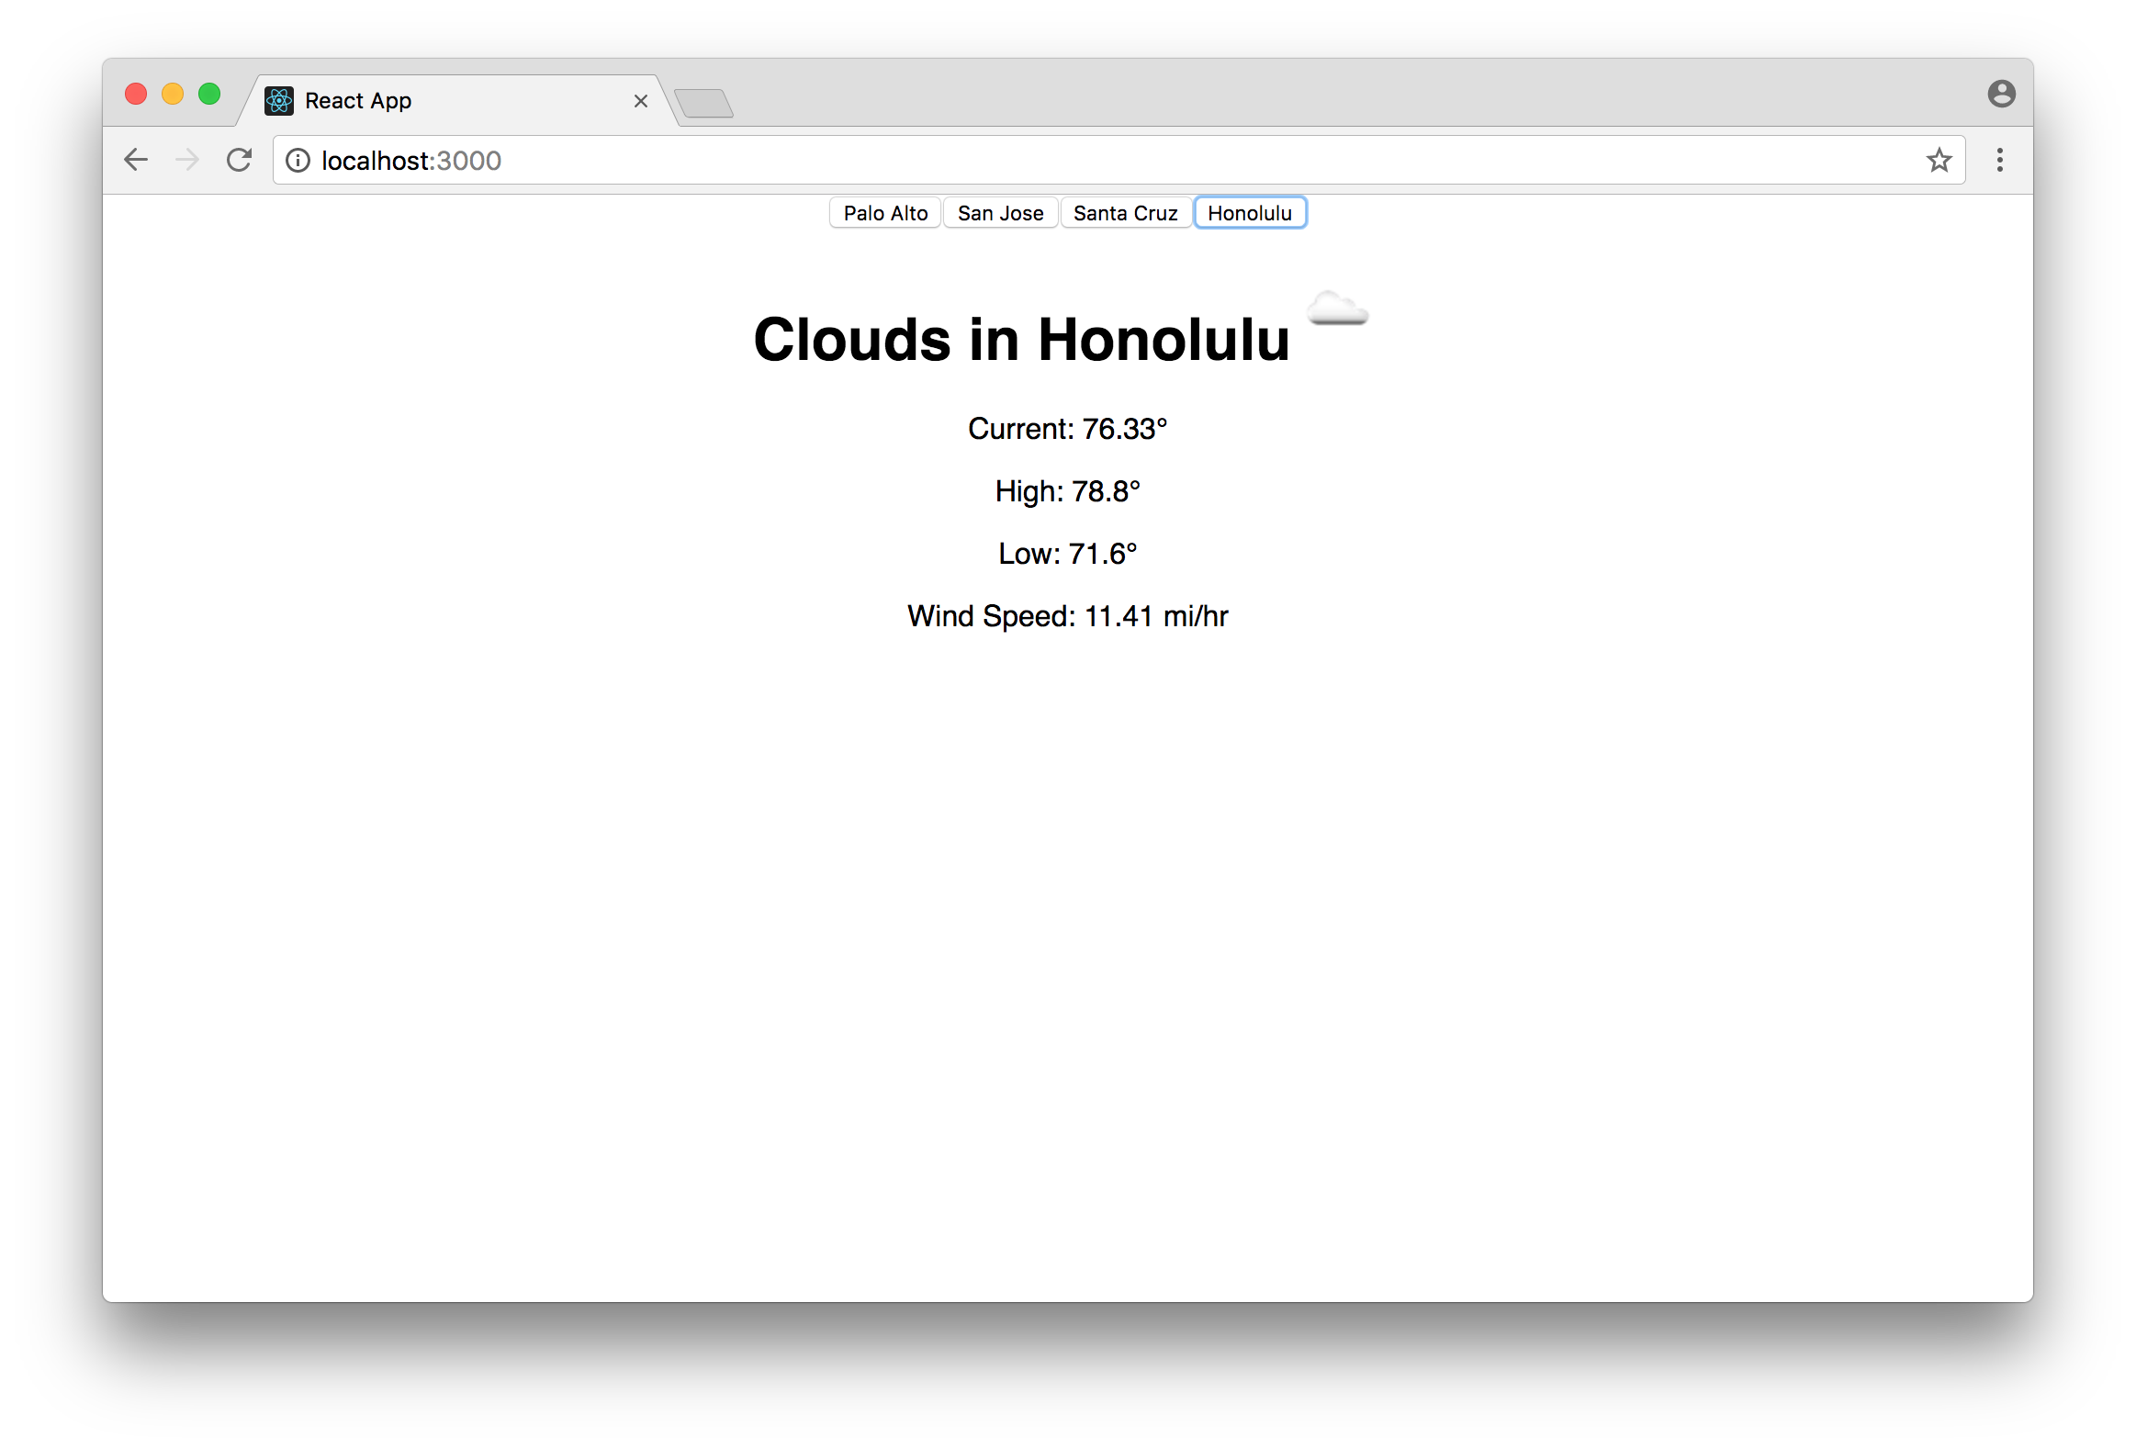Toggle the Palo Alto city visibility
Viewport: 2136px width, 1449px height.
(x=884, y=212)
